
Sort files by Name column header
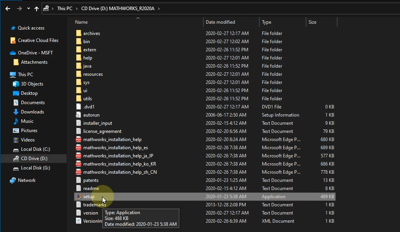[x=81, y=22]
